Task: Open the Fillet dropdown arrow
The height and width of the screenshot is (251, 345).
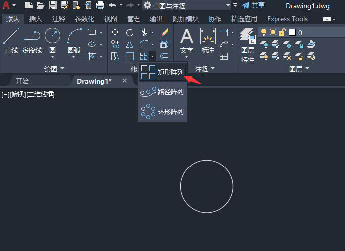Action: click(x=152, y=45)
